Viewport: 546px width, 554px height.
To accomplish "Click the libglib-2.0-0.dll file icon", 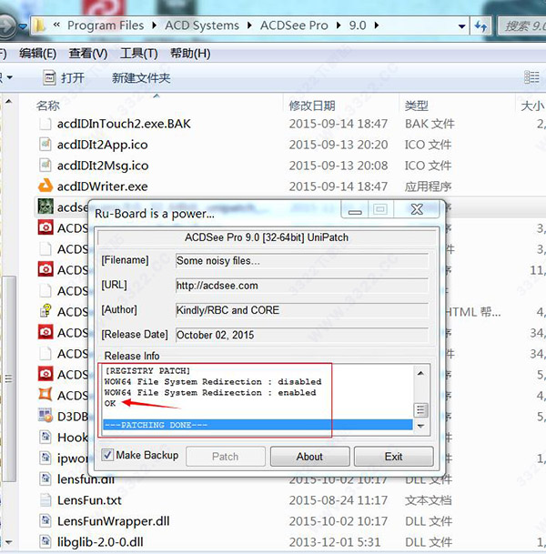I will click(45, 541).
